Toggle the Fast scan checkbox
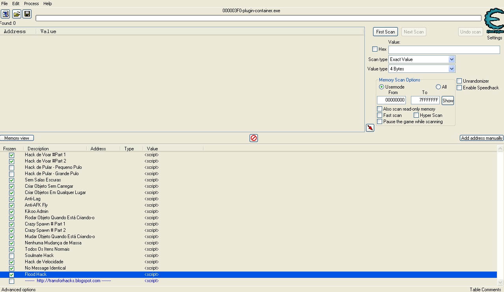Image resolution: width=504 pixels, height=292 pixels. coord(379,115)
